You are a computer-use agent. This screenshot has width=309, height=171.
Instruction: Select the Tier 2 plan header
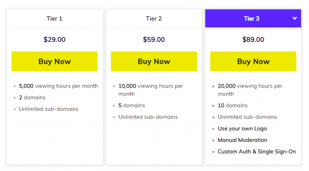click(154, 18)
